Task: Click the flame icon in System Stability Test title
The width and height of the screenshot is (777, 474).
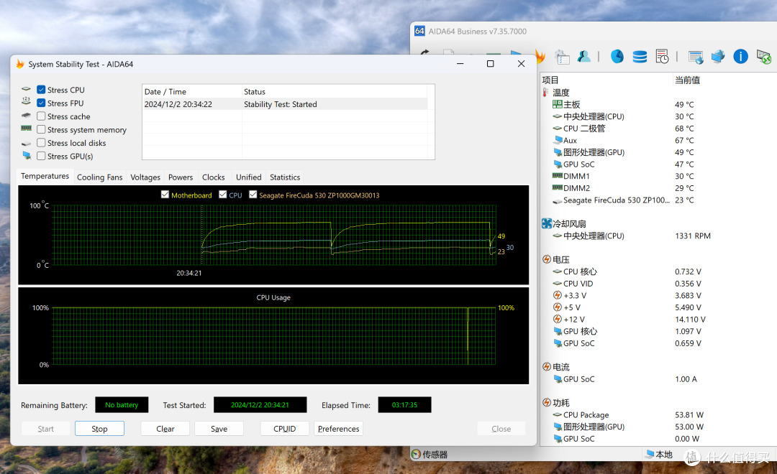Action: click(x=20, y=64)
